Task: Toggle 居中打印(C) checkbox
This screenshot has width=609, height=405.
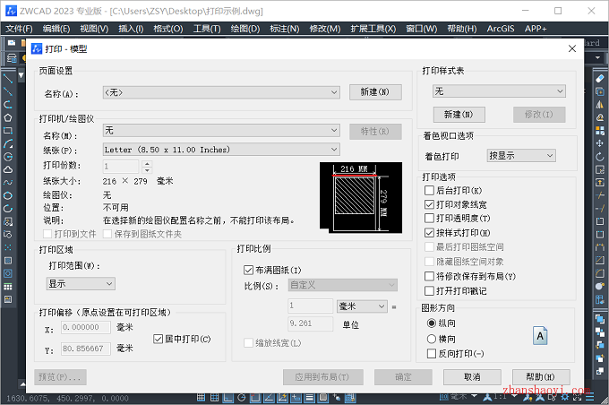Action: (x=158, y=339)
